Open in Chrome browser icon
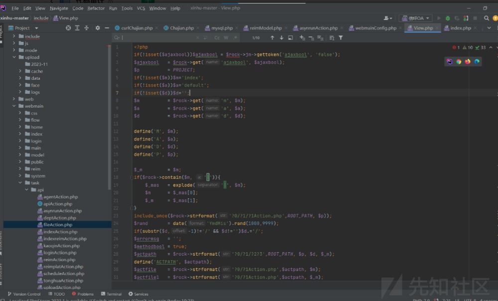498x301 pixels. pos(459,62)
